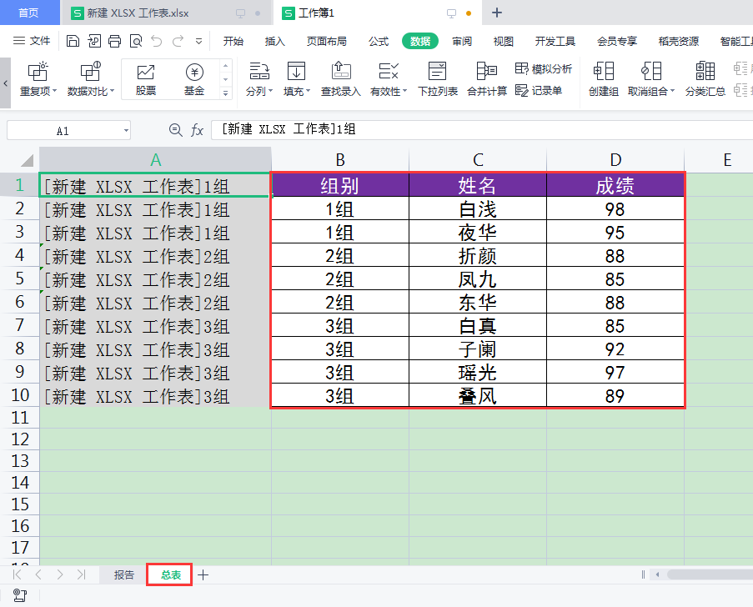753x607 pixels.
Task: Click the Redo arrow icon
Action: (x=178, y=42)
